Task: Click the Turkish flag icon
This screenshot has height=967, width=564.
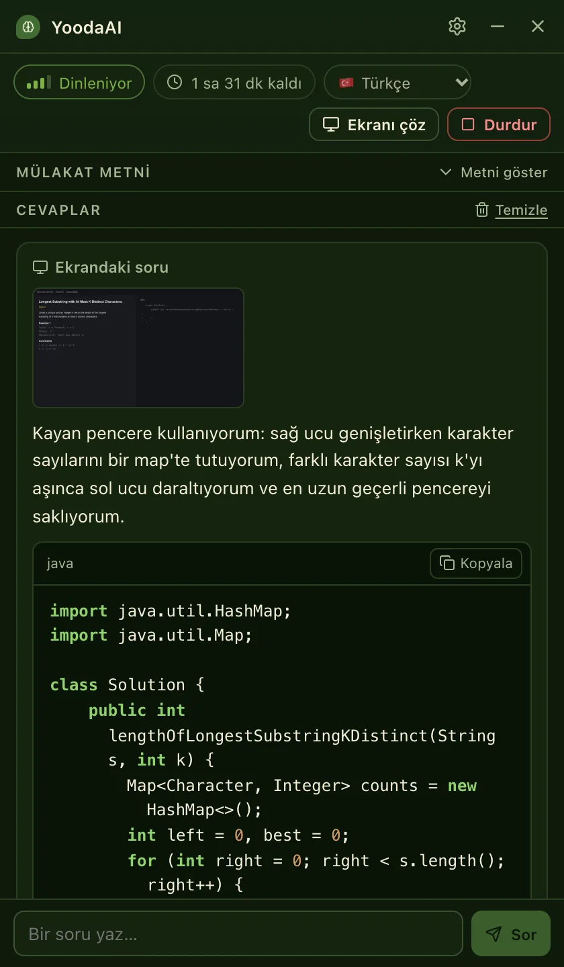Action: tap(346, 83)
